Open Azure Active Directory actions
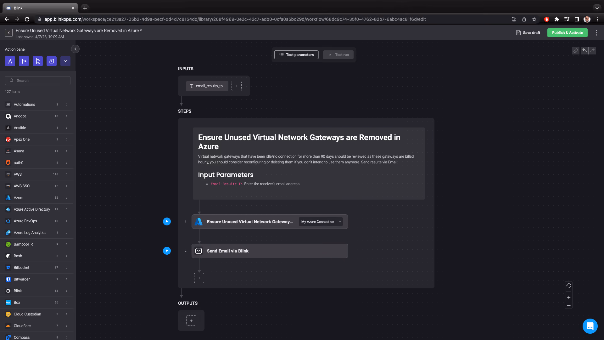 (x=36, y=209)
